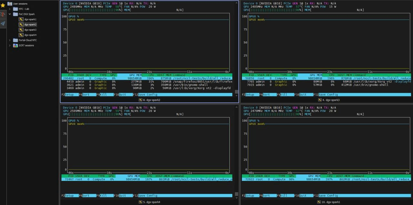This screenshot has width=413, height=205.
Task: Select the paper plane icon in sidebar
Action: (3, 23)
